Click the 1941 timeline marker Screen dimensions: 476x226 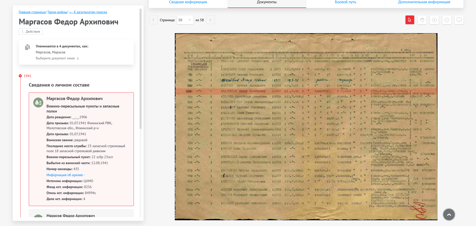pyautogui.click(x=21, y=76)
